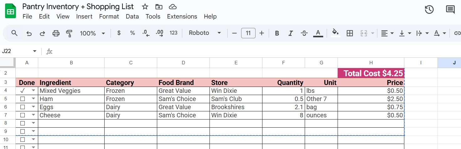Click the font size input field
461x149 pixels.
[x=248, y=33]
